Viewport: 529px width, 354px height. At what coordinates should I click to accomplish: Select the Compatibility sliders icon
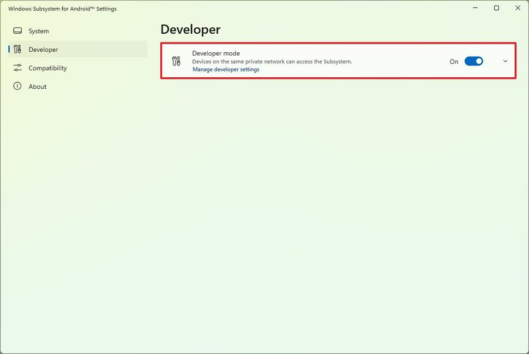point(17,68)
